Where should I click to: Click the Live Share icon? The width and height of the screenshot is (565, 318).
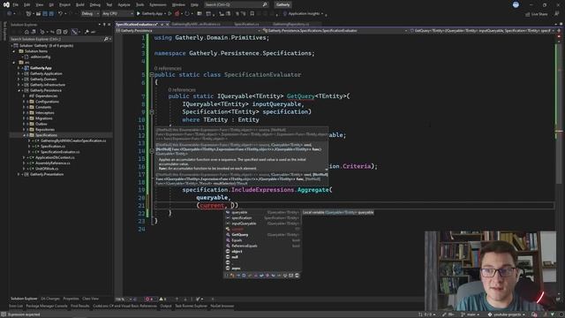click(527, 14)
